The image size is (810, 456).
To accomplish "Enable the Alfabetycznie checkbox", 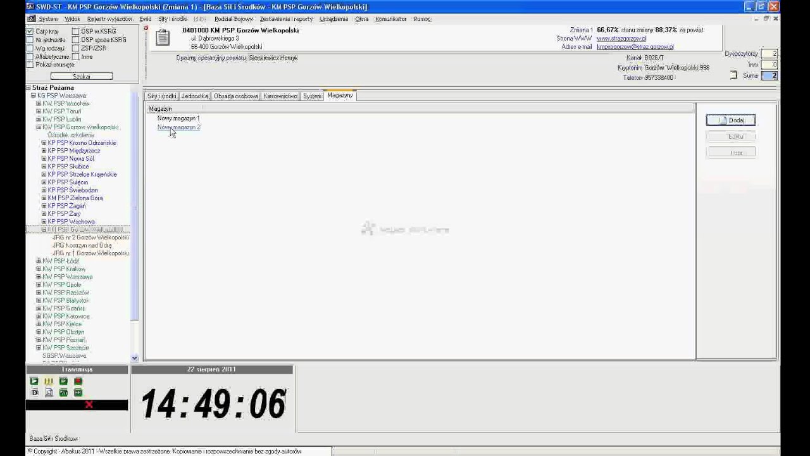I will click(30, 56).
